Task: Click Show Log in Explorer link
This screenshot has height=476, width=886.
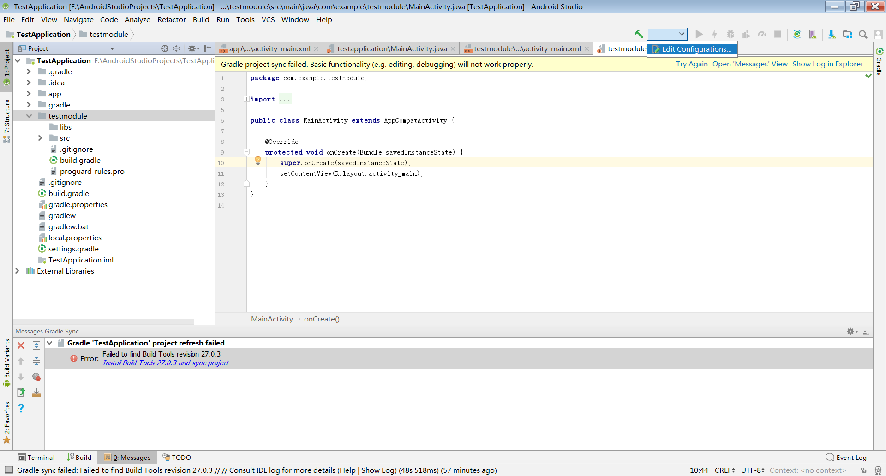Action: (827, 64)
